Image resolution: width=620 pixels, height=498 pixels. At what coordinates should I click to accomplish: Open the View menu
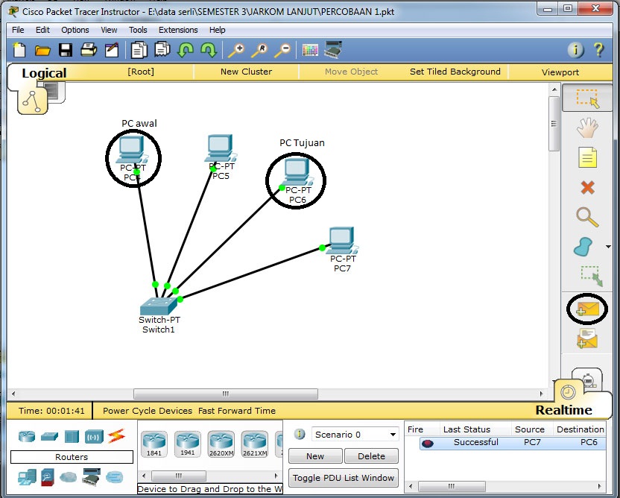click(x=109, y=30)
